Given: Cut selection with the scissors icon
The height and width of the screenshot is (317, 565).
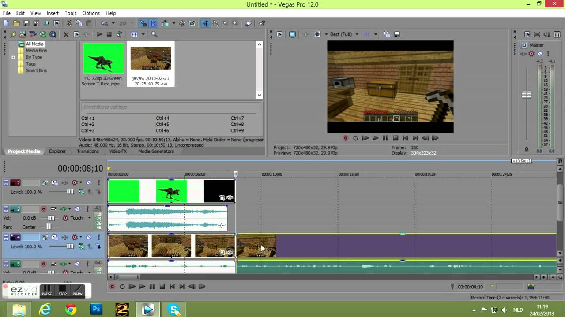Looking at the screenshot, I should tap(69, 23).
